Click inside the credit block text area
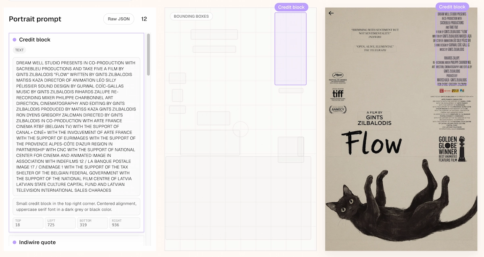484x257 pixels. coord(76,126)
